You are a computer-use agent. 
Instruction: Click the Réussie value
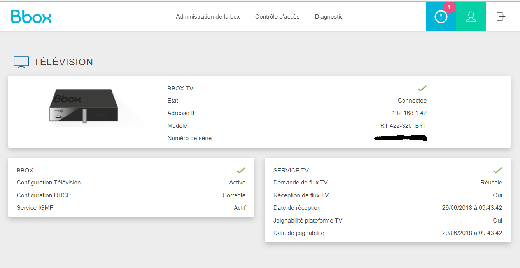(x=491, y=183)
